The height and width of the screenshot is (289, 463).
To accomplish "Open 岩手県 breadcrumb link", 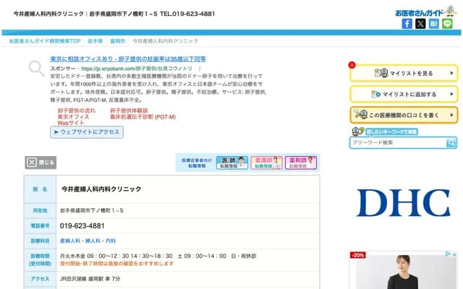I will pyautogui.click(x=95, y=41).
